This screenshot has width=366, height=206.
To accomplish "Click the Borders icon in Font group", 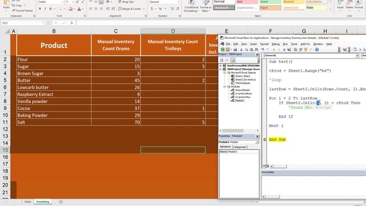I will 61,9.
